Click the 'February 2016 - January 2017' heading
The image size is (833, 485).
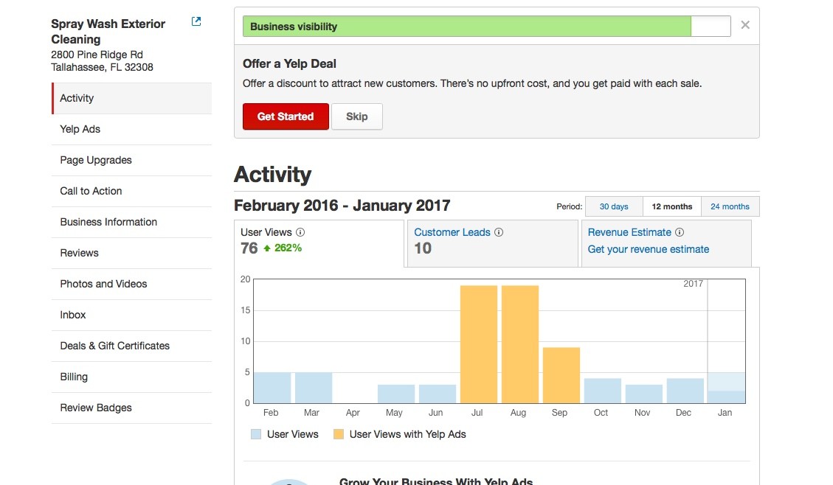pyautogui.click(x=342, y=206)
